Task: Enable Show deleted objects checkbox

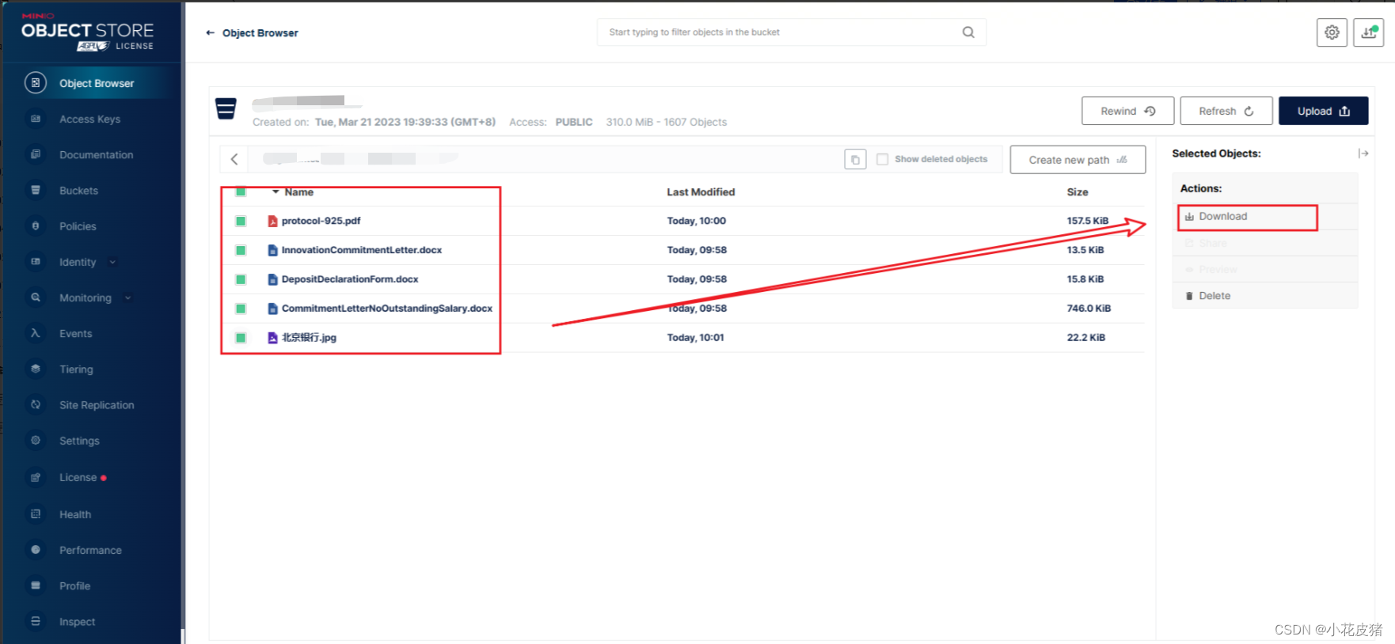Action: 882,159
